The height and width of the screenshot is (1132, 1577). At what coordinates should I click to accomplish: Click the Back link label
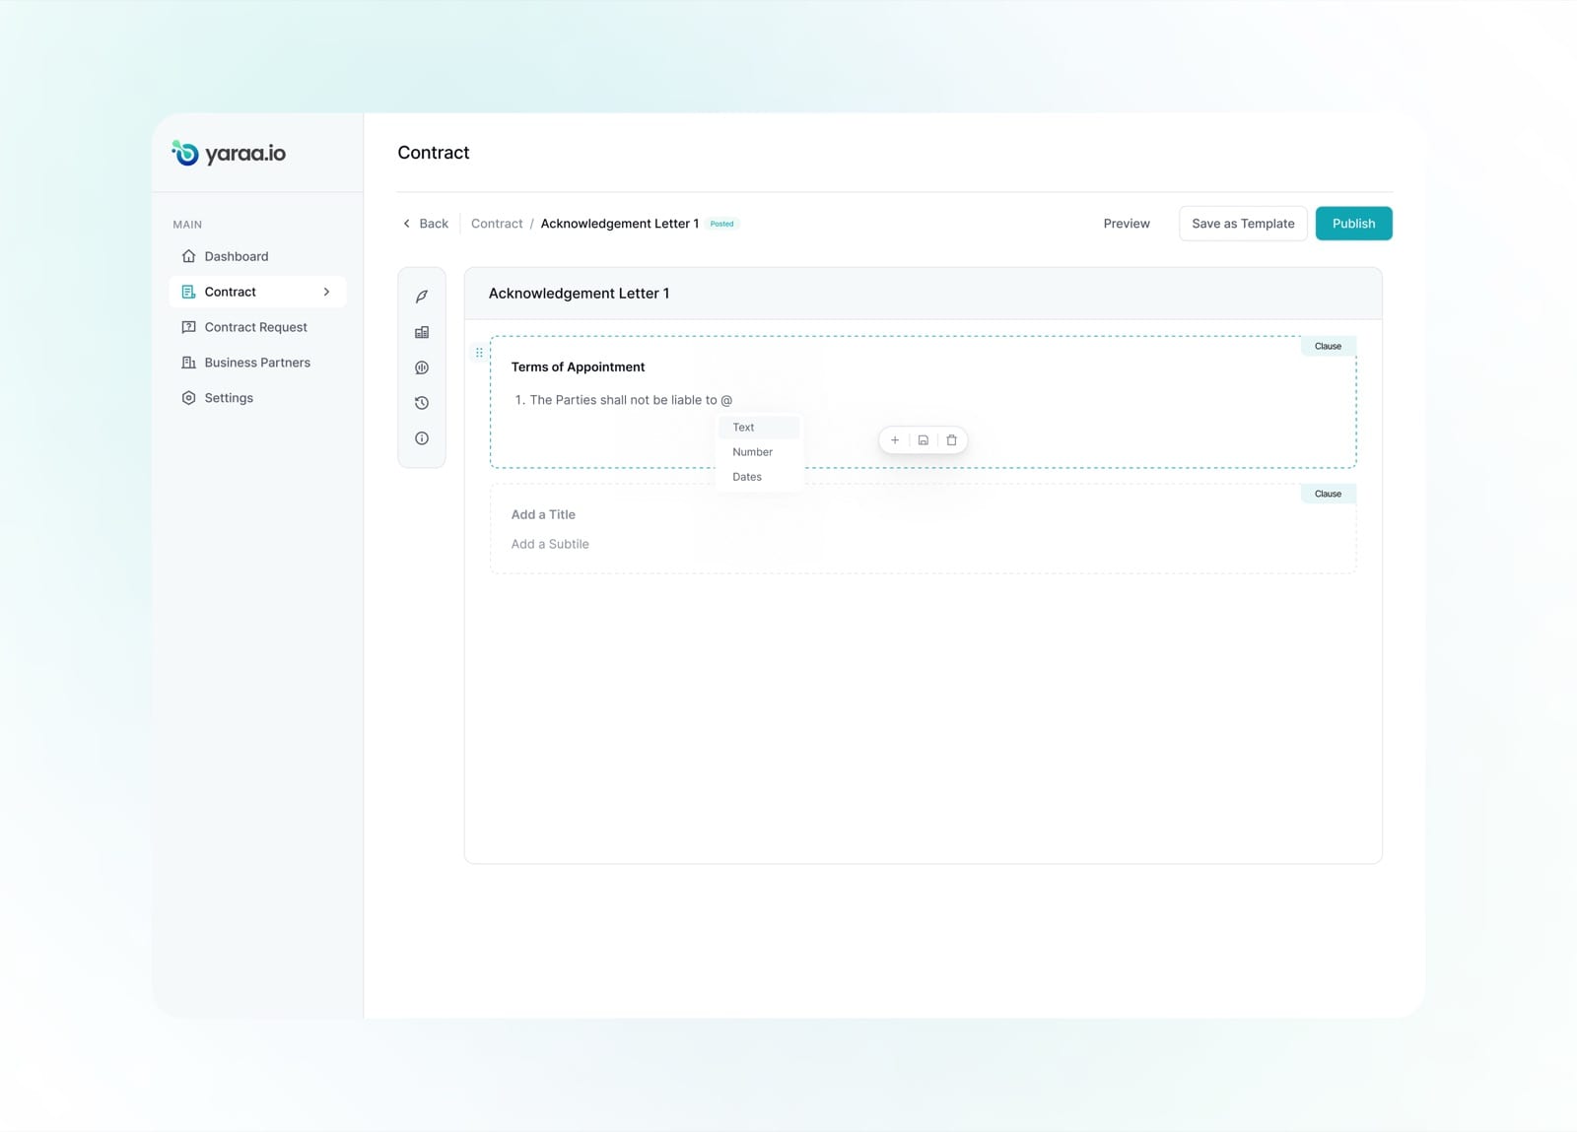tap(434, 224)
